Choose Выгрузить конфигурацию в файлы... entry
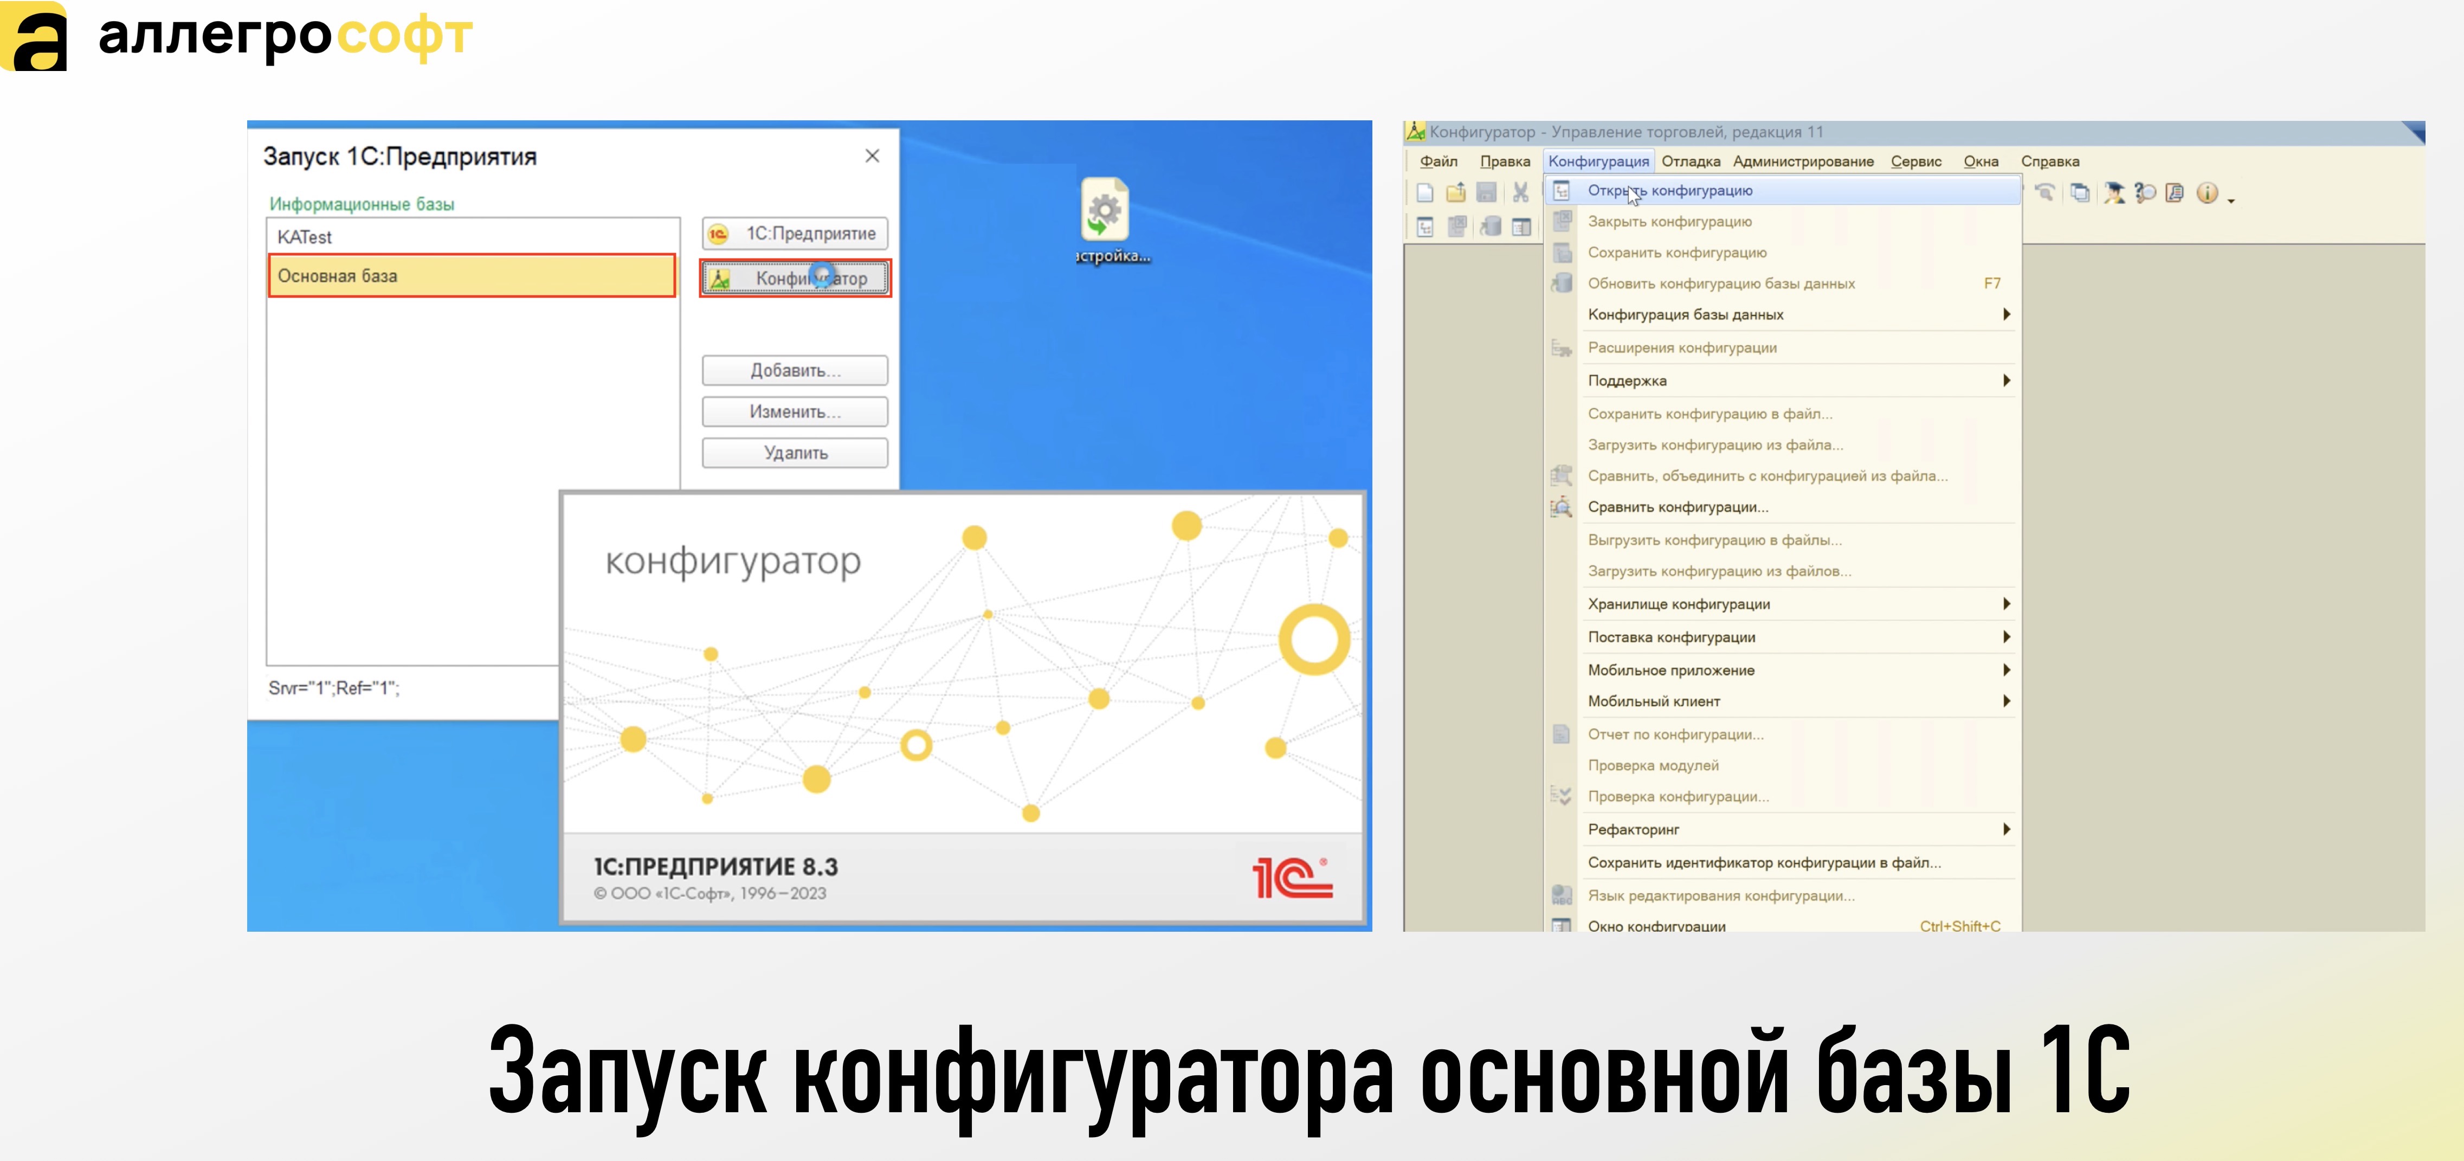 pos(1784,539)
